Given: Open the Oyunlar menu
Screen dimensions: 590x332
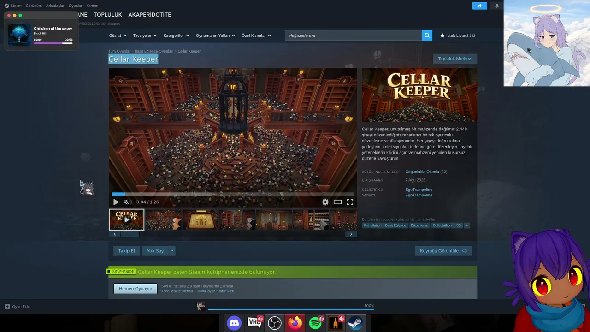Looking at the screenshot, I should [76, 6].
